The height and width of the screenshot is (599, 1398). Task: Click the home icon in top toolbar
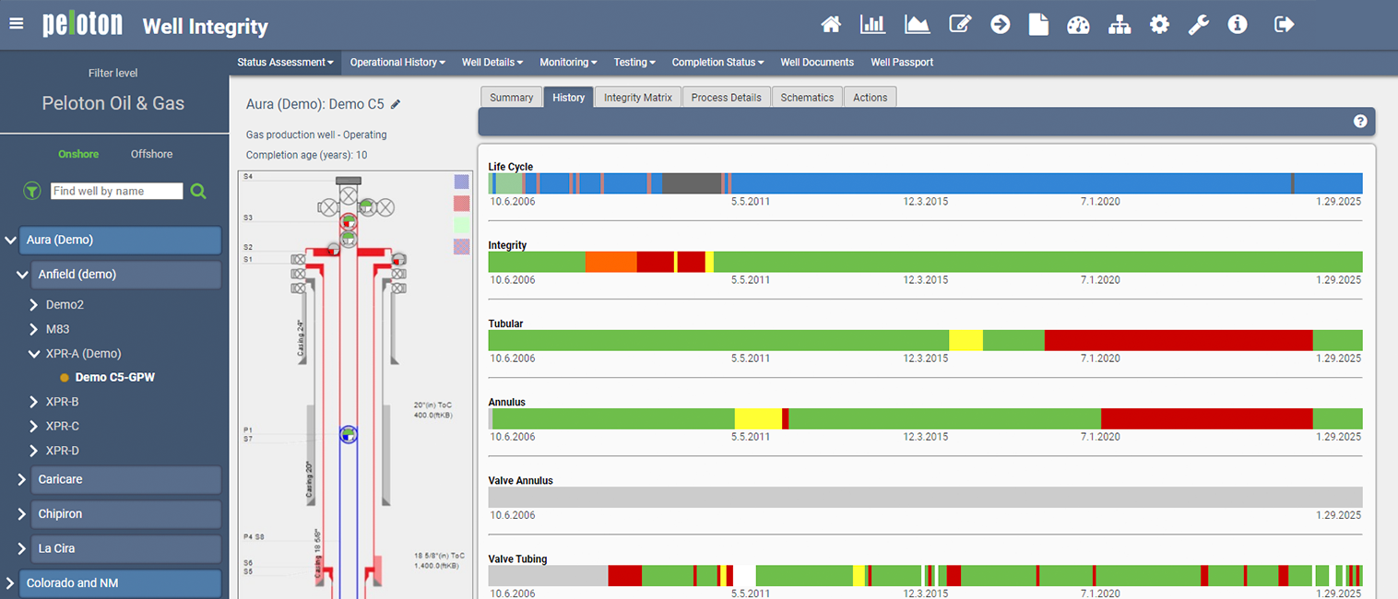(831, 25)
